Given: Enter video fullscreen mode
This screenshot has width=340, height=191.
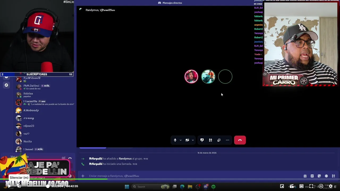Looking at the screenshot, I should point(311,186).
